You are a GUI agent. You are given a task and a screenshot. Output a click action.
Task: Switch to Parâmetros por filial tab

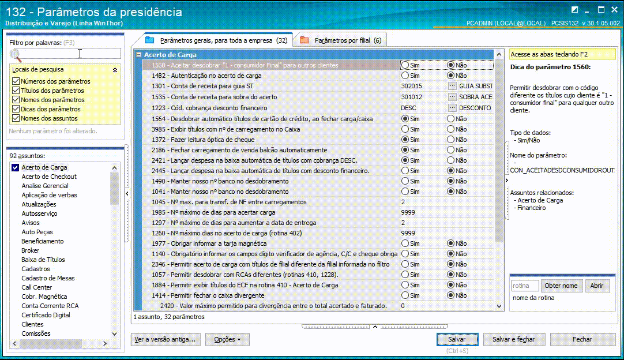pos(341,40)
